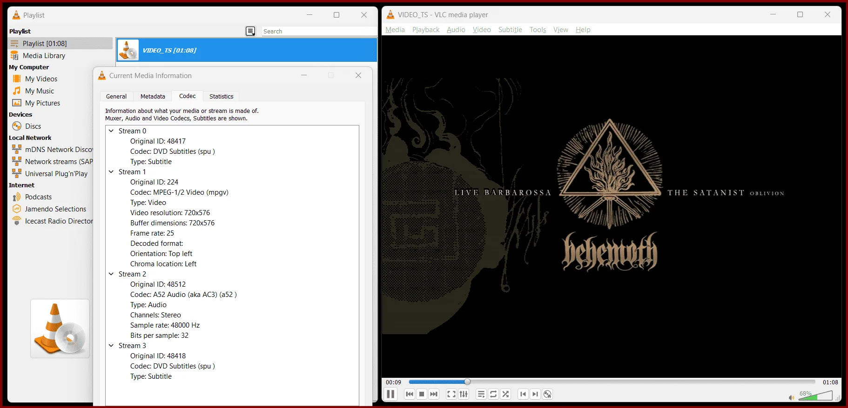The image size is (848, 408).
Task: Select 'Frame rate: 25' row
Action: coord(152,233)
